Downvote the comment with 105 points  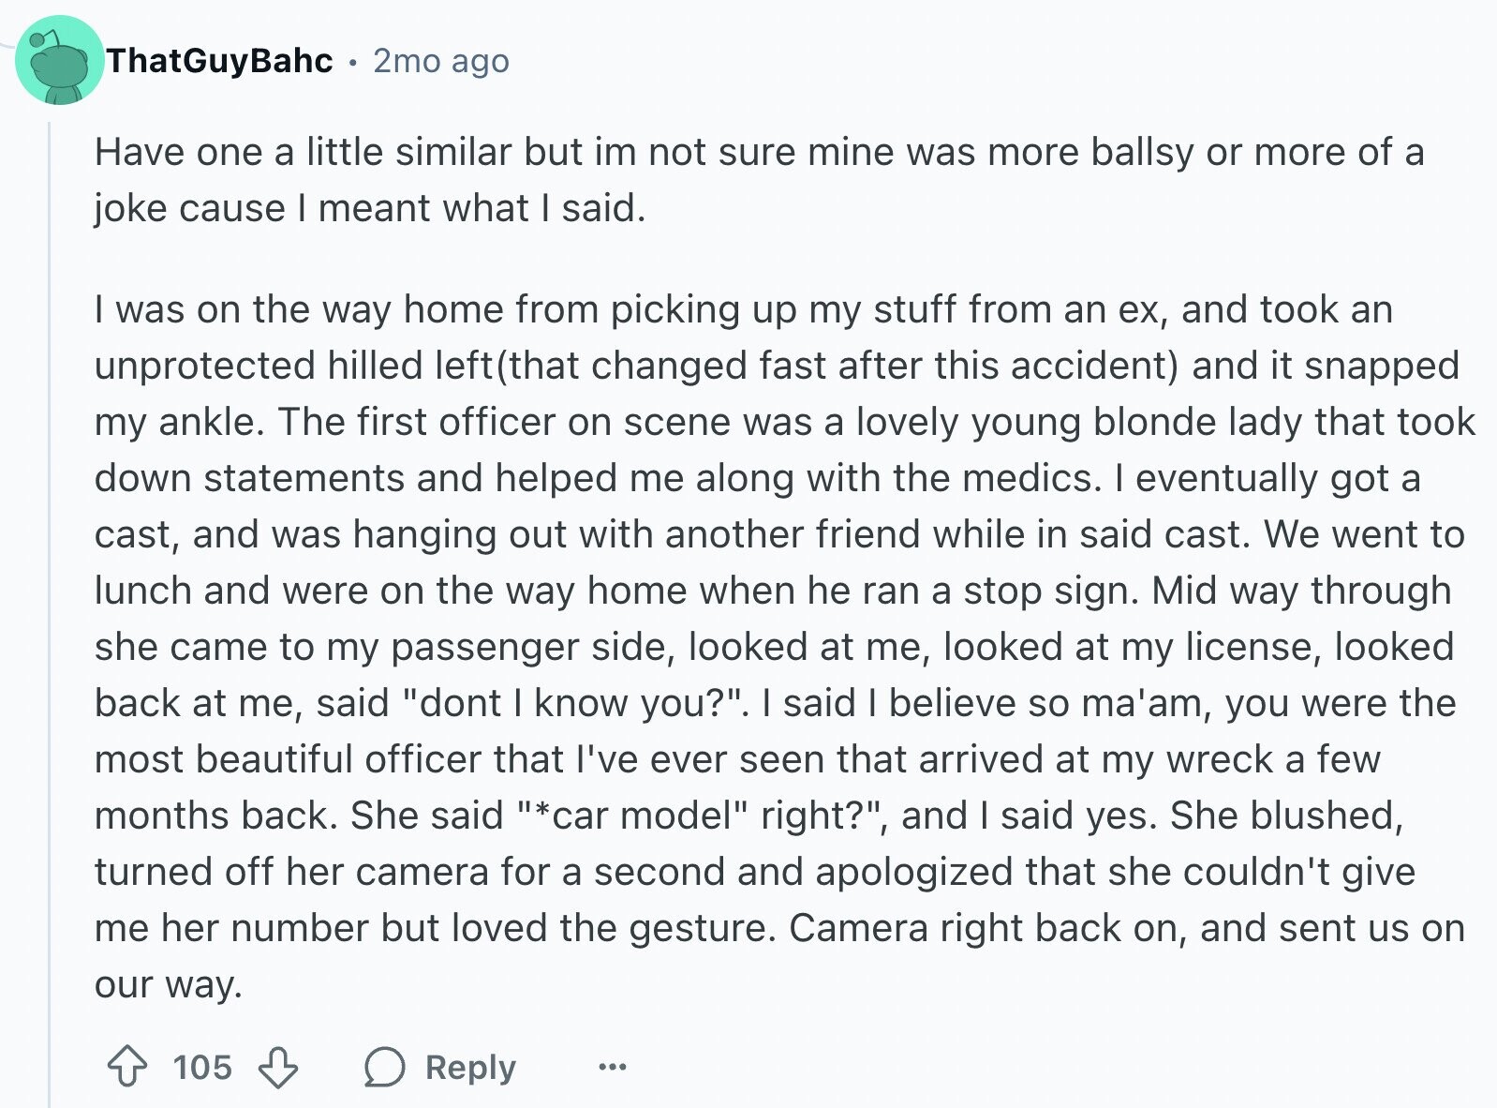point(277,1067)
